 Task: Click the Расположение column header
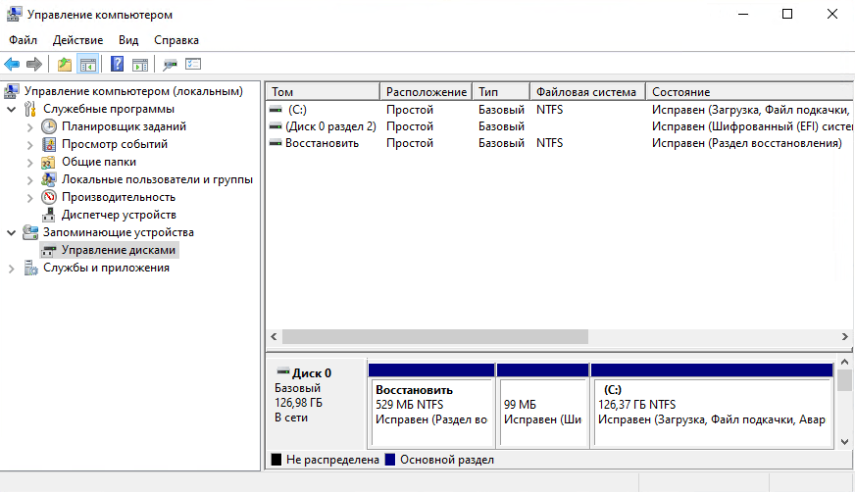click(425, 91)
